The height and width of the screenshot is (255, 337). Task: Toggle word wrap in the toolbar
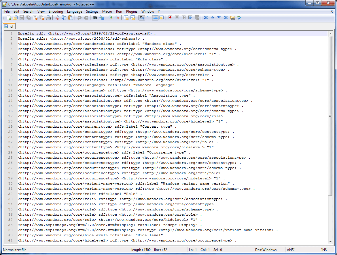pyautogui.click(x=142, y=18)
